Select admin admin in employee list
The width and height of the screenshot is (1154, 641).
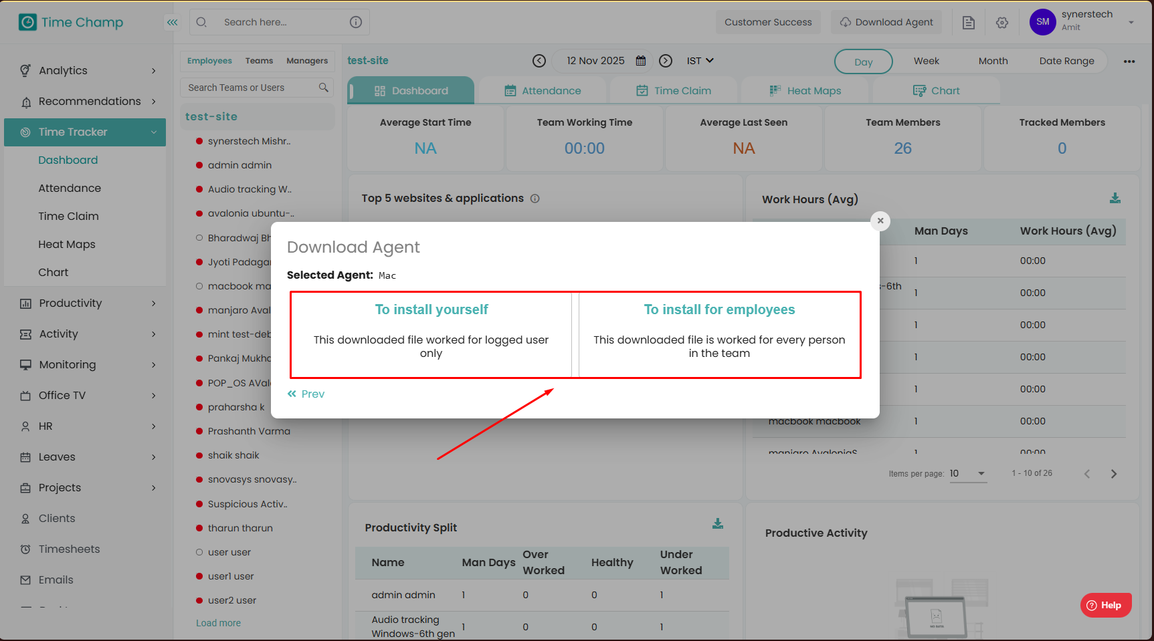click(239, 165)
